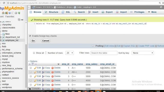Hide the navigation panel arrow button

29,7
